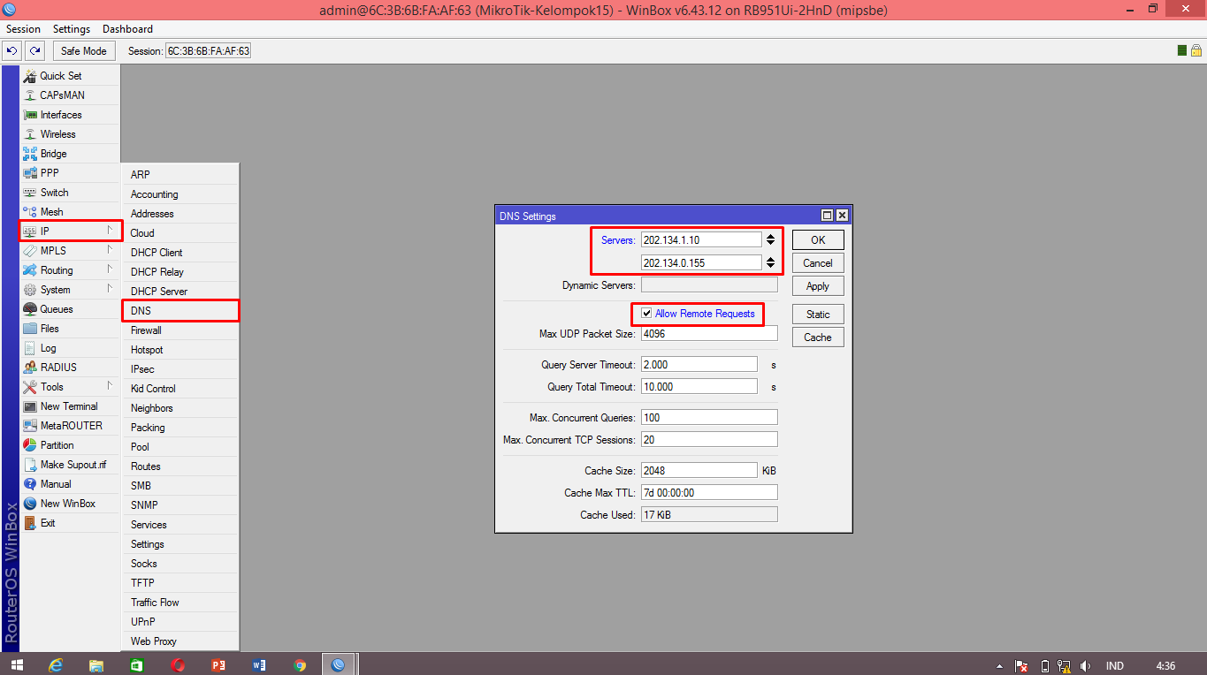Open the Bridge menu entry
The height and width of the screenshot is (675, 1207).
70,154
